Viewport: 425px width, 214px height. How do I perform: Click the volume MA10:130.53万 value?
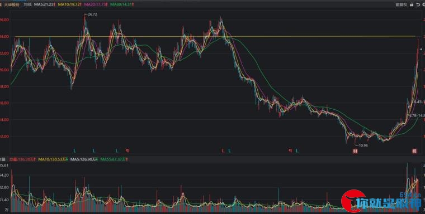point(53,159)
